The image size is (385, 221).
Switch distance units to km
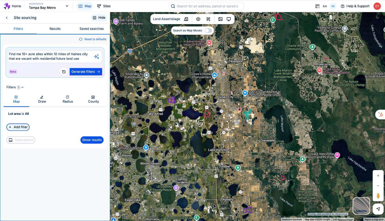[325, 6]
